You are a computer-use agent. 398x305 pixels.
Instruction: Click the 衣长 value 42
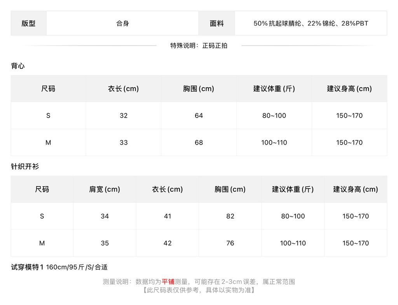167,243
